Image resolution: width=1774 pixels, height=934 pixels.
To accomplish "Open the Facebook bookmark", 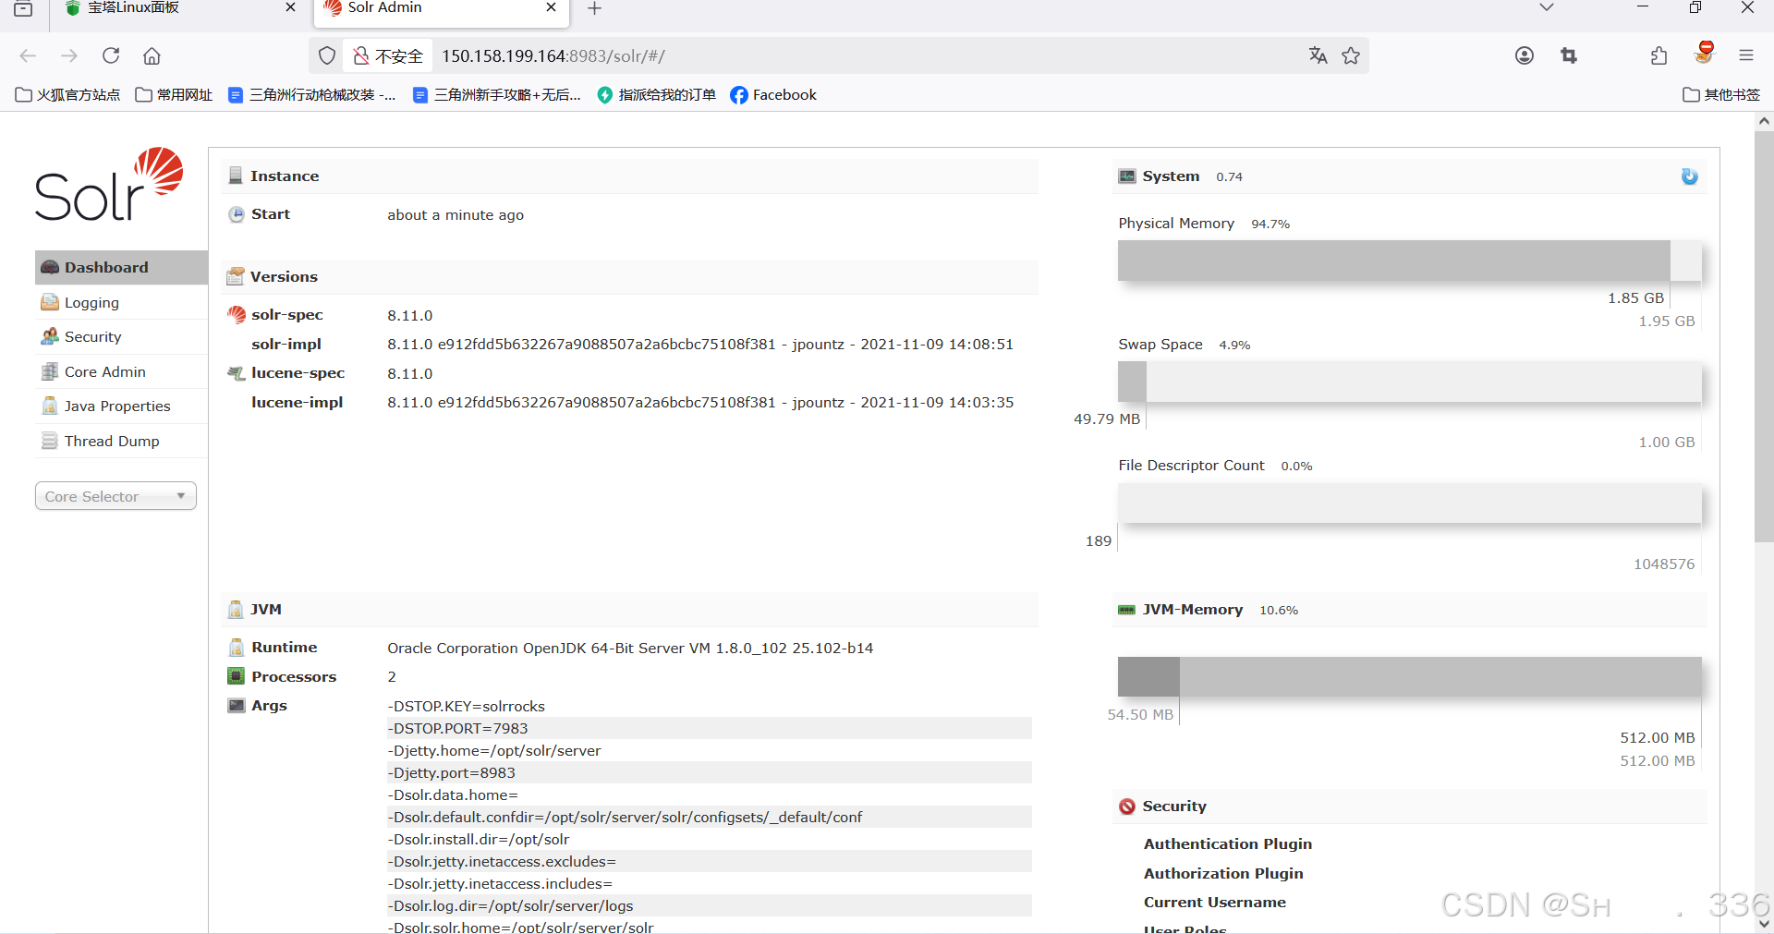I will tap(774, 94).
